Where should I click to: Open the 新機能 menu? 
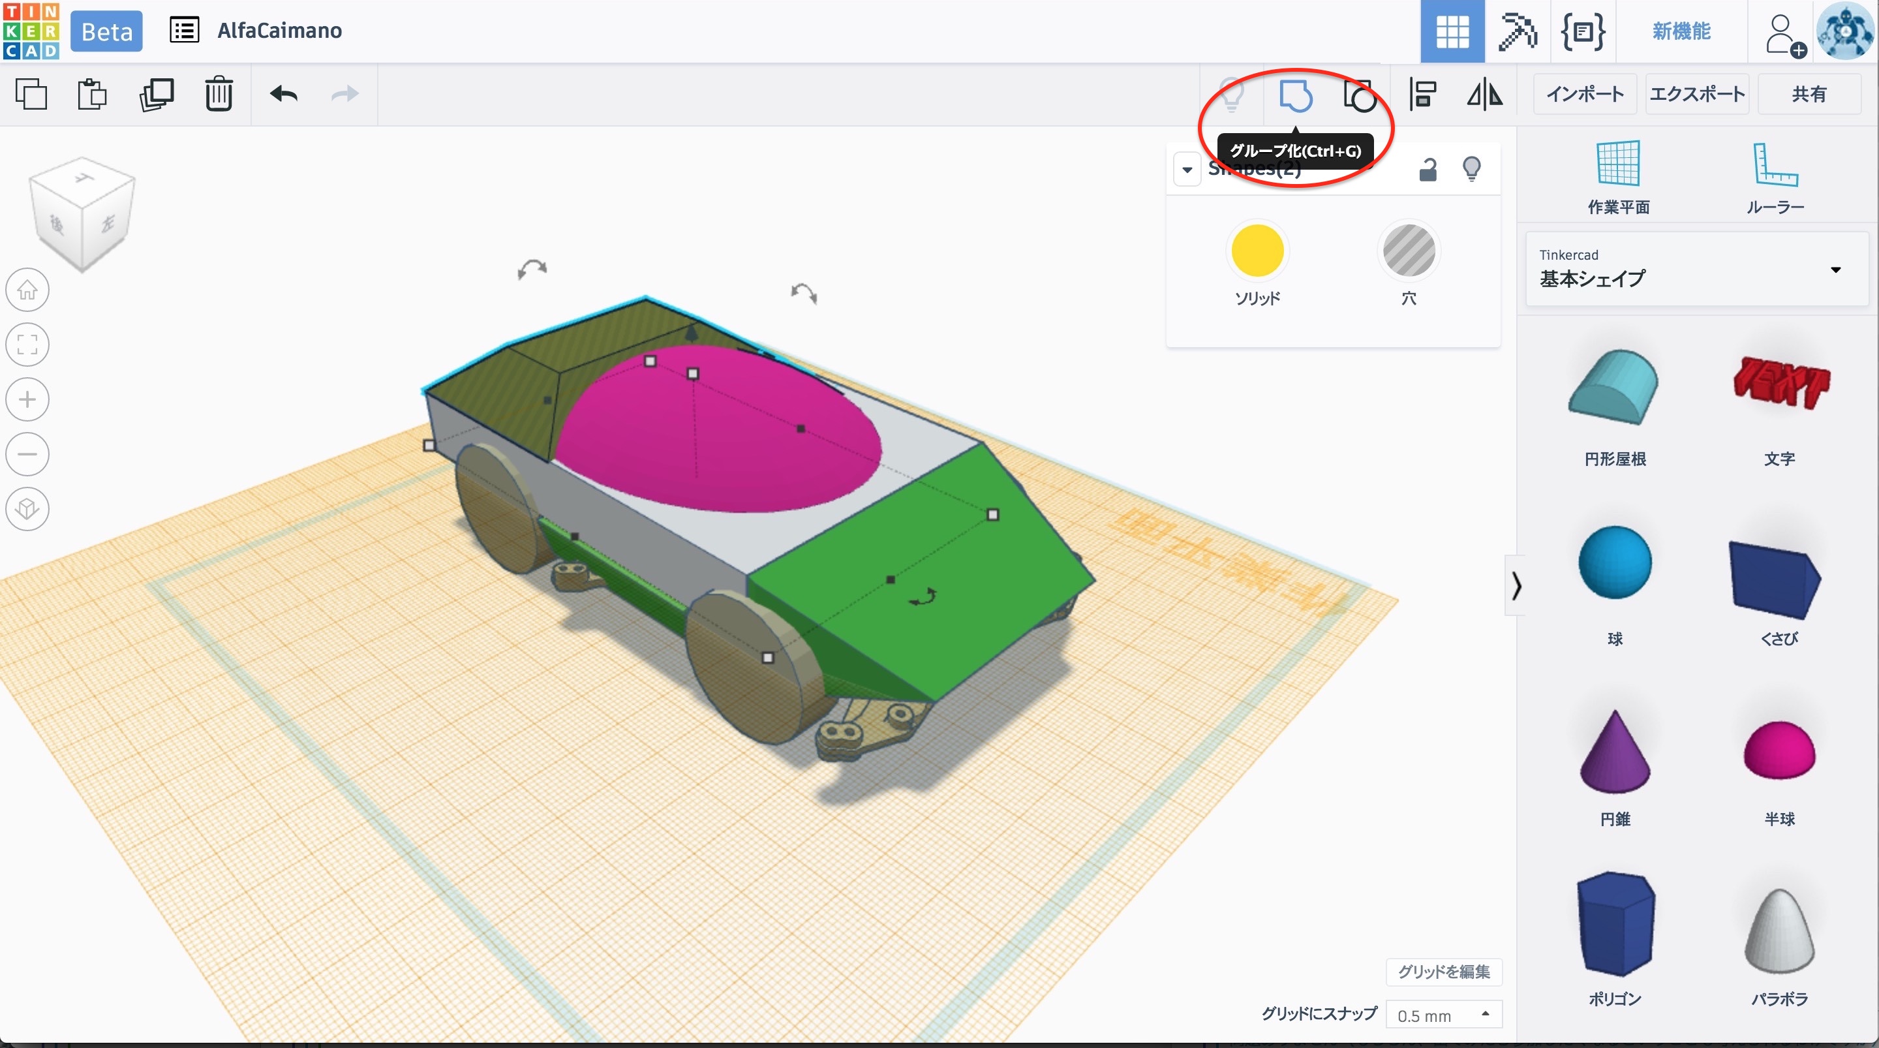1681,31
